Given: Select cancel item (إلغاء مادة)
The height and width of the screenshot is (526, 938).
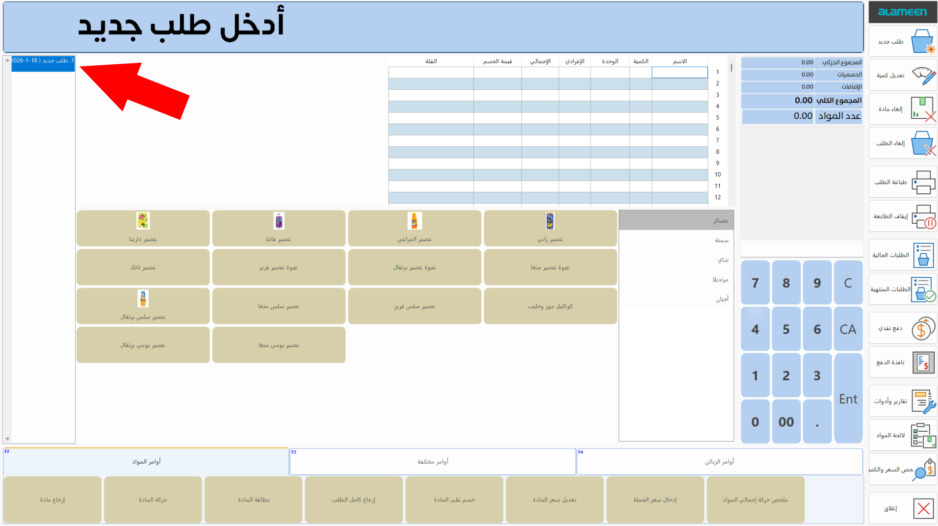Looking at the screenshot, I should click(902, 109).
